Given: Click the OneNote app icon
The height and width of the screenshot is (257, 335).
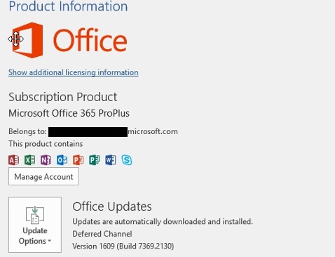Looking at the screenshot, I should pyautogui.click(x=46, y=160).
